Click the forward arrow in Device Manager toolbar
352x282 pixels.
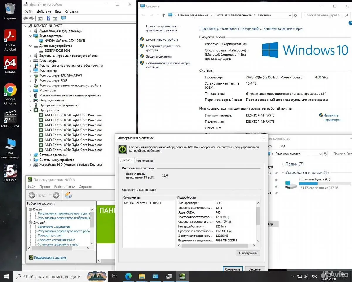pos(32,18)
